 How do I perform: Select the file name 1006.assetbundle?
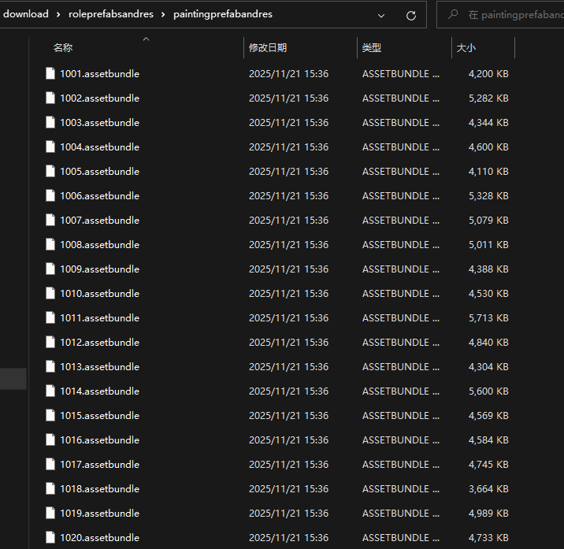pos(99,196)
